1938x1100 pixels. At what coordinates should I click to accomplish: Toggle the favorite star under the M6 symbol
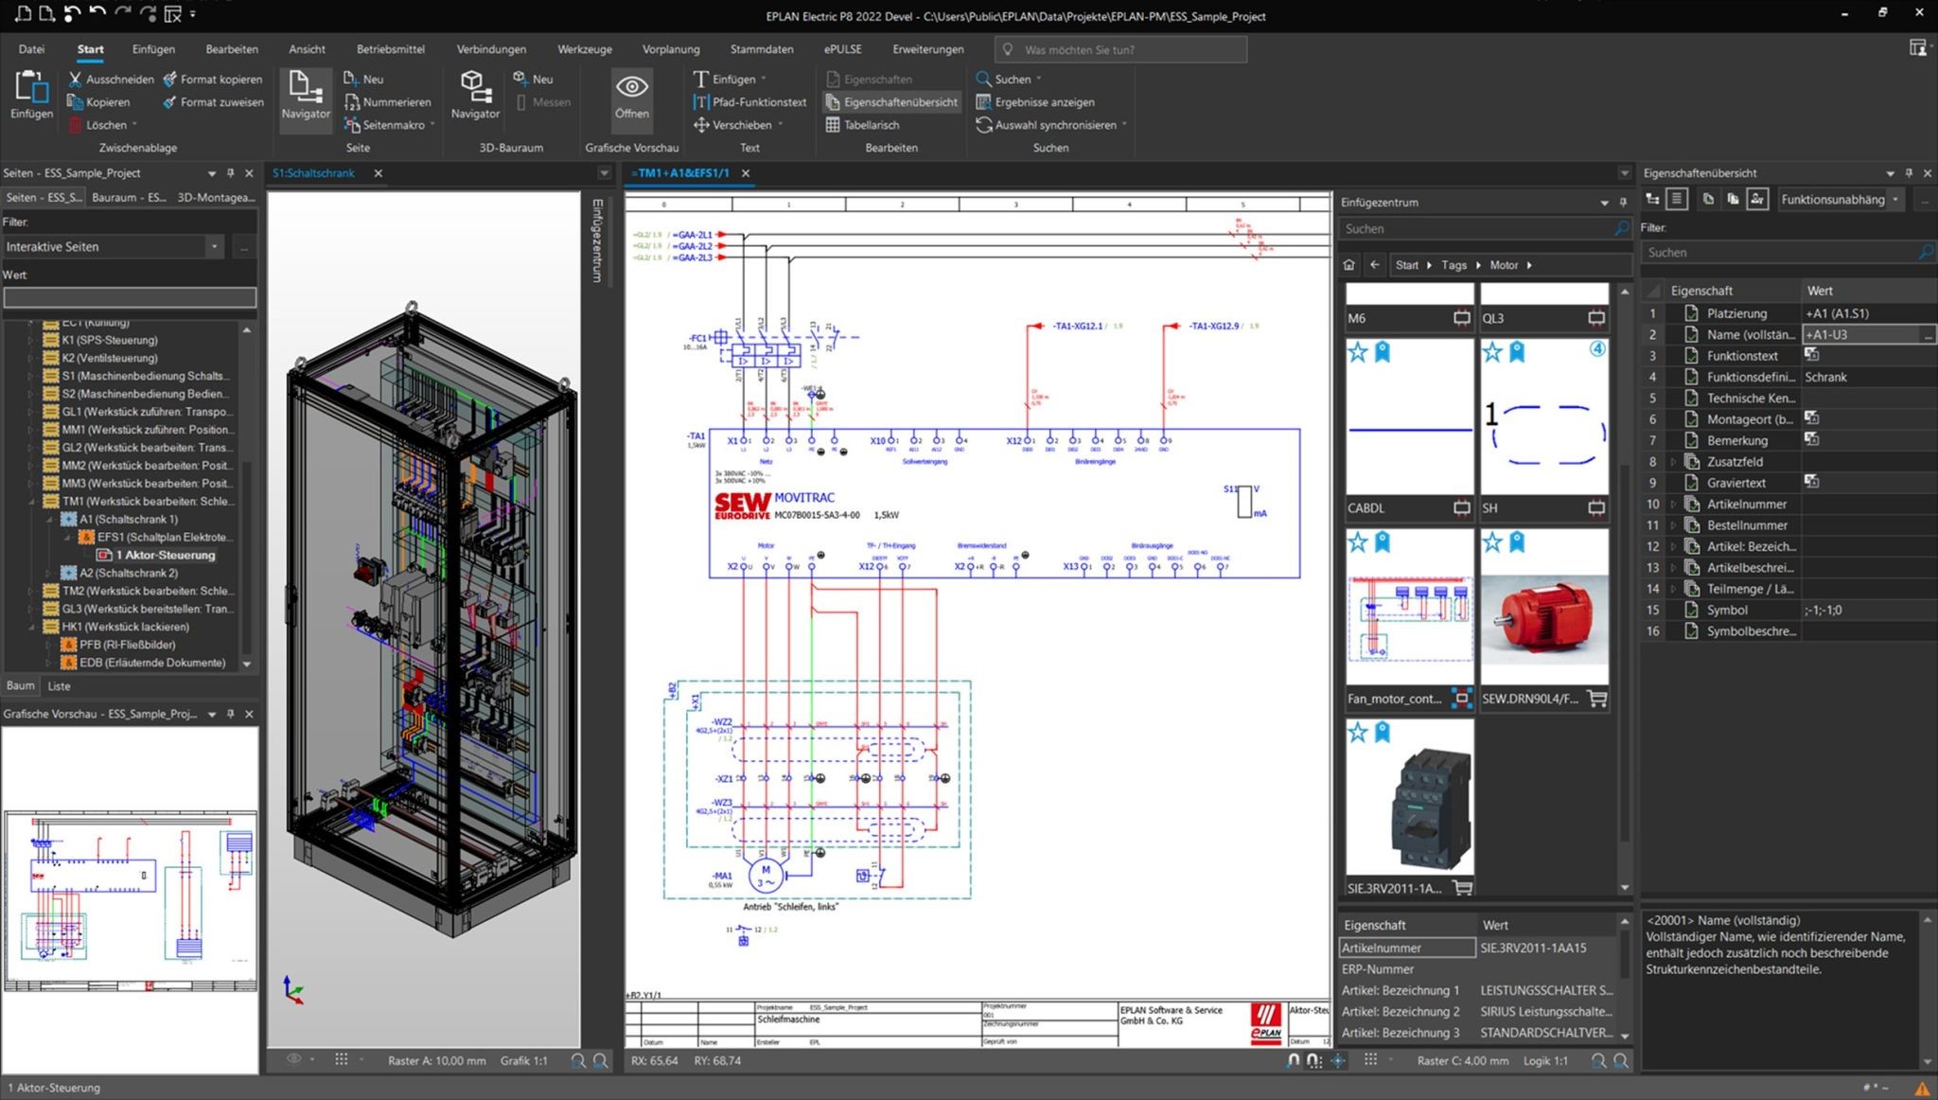[1357, 351]
